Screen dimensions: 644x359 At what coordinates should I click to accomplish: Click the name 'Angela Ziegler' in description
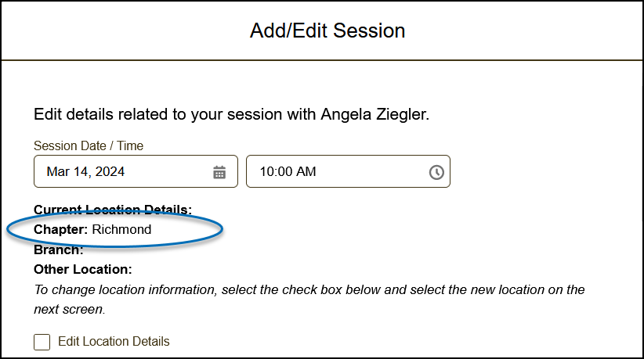point(375,115)
